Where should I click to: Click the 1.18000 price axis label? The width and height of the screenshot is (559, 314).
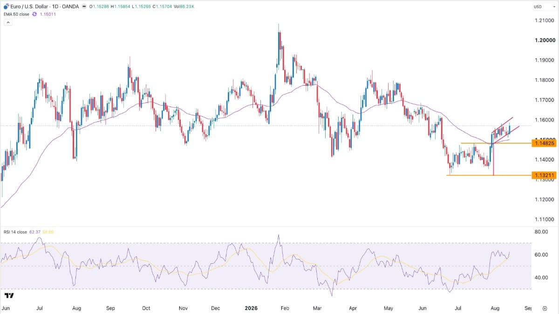pyautogui.click(x=544, y=80)
